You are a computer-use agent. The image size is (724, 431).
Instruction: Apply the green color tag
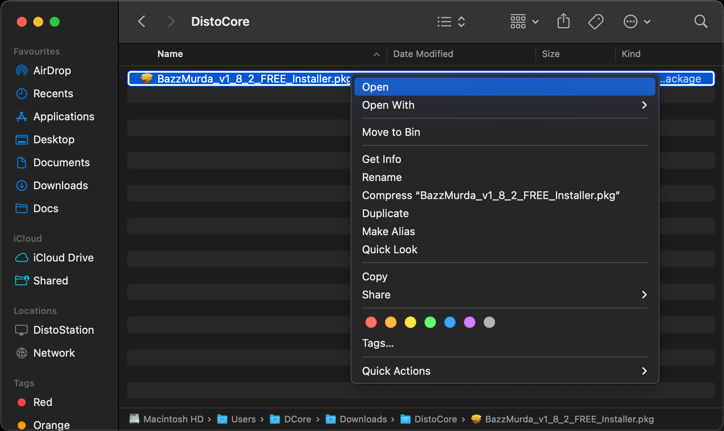(x=430, y=322)
